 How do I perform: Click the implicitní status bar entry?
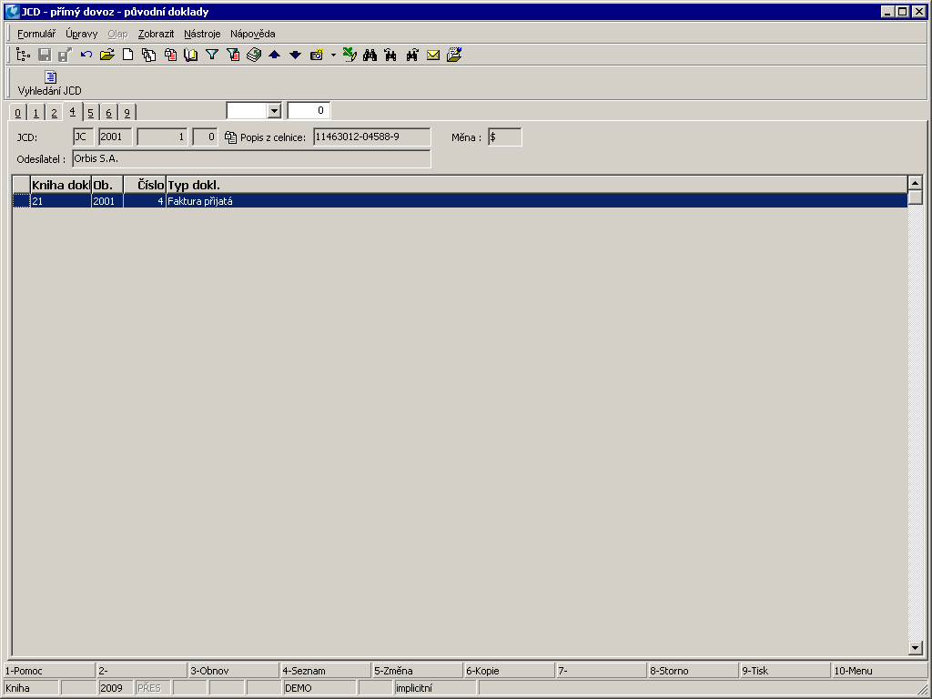435,688
